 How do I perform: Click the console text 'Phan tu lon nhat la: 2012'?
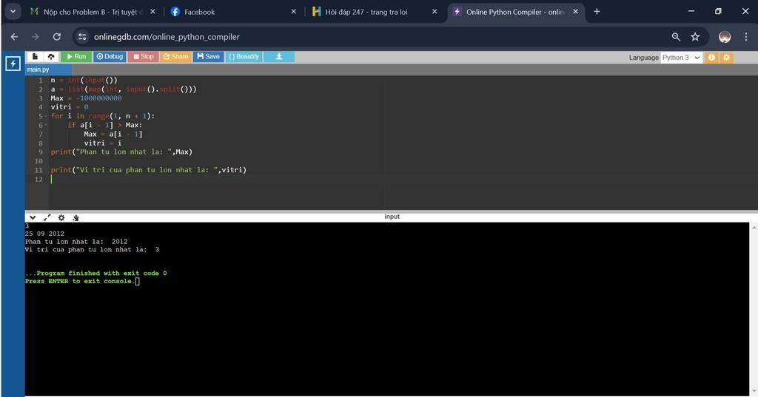click(x=76, y=242)
